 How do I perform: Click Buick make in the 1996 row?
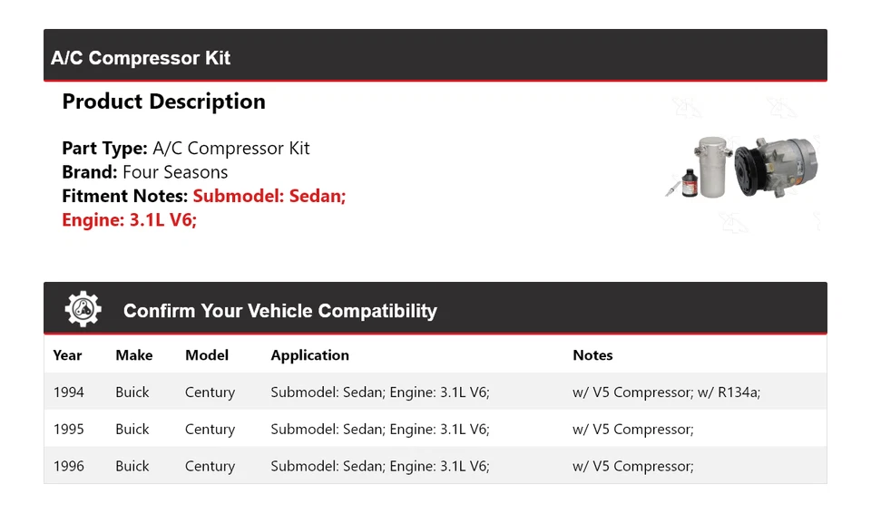point(132,467)
